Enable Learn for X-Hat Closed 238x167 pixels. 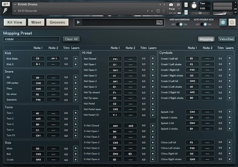tap(153, 125)
